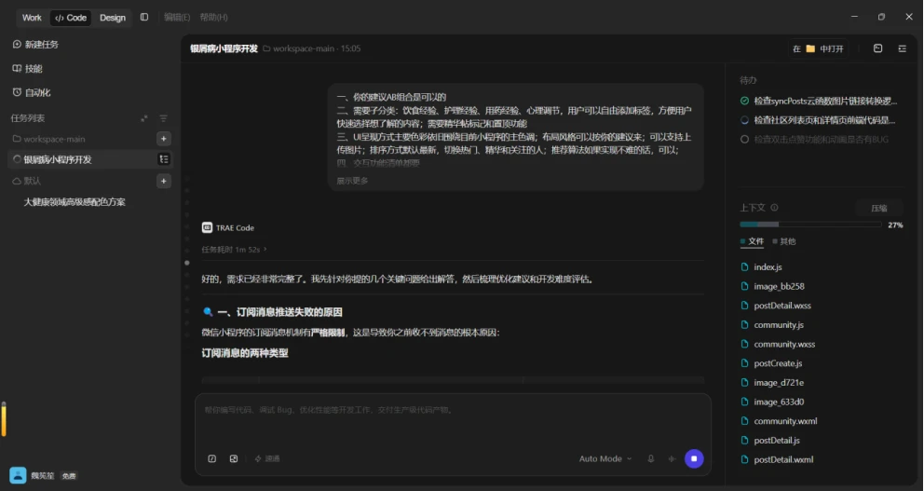
Task: Toggle the pending 检查双击点赞 todo circle
Action: pyautogui.click(x=744, y=140)
